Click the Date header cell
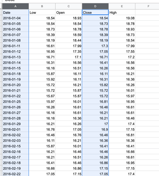 click(x=15, y=12)
